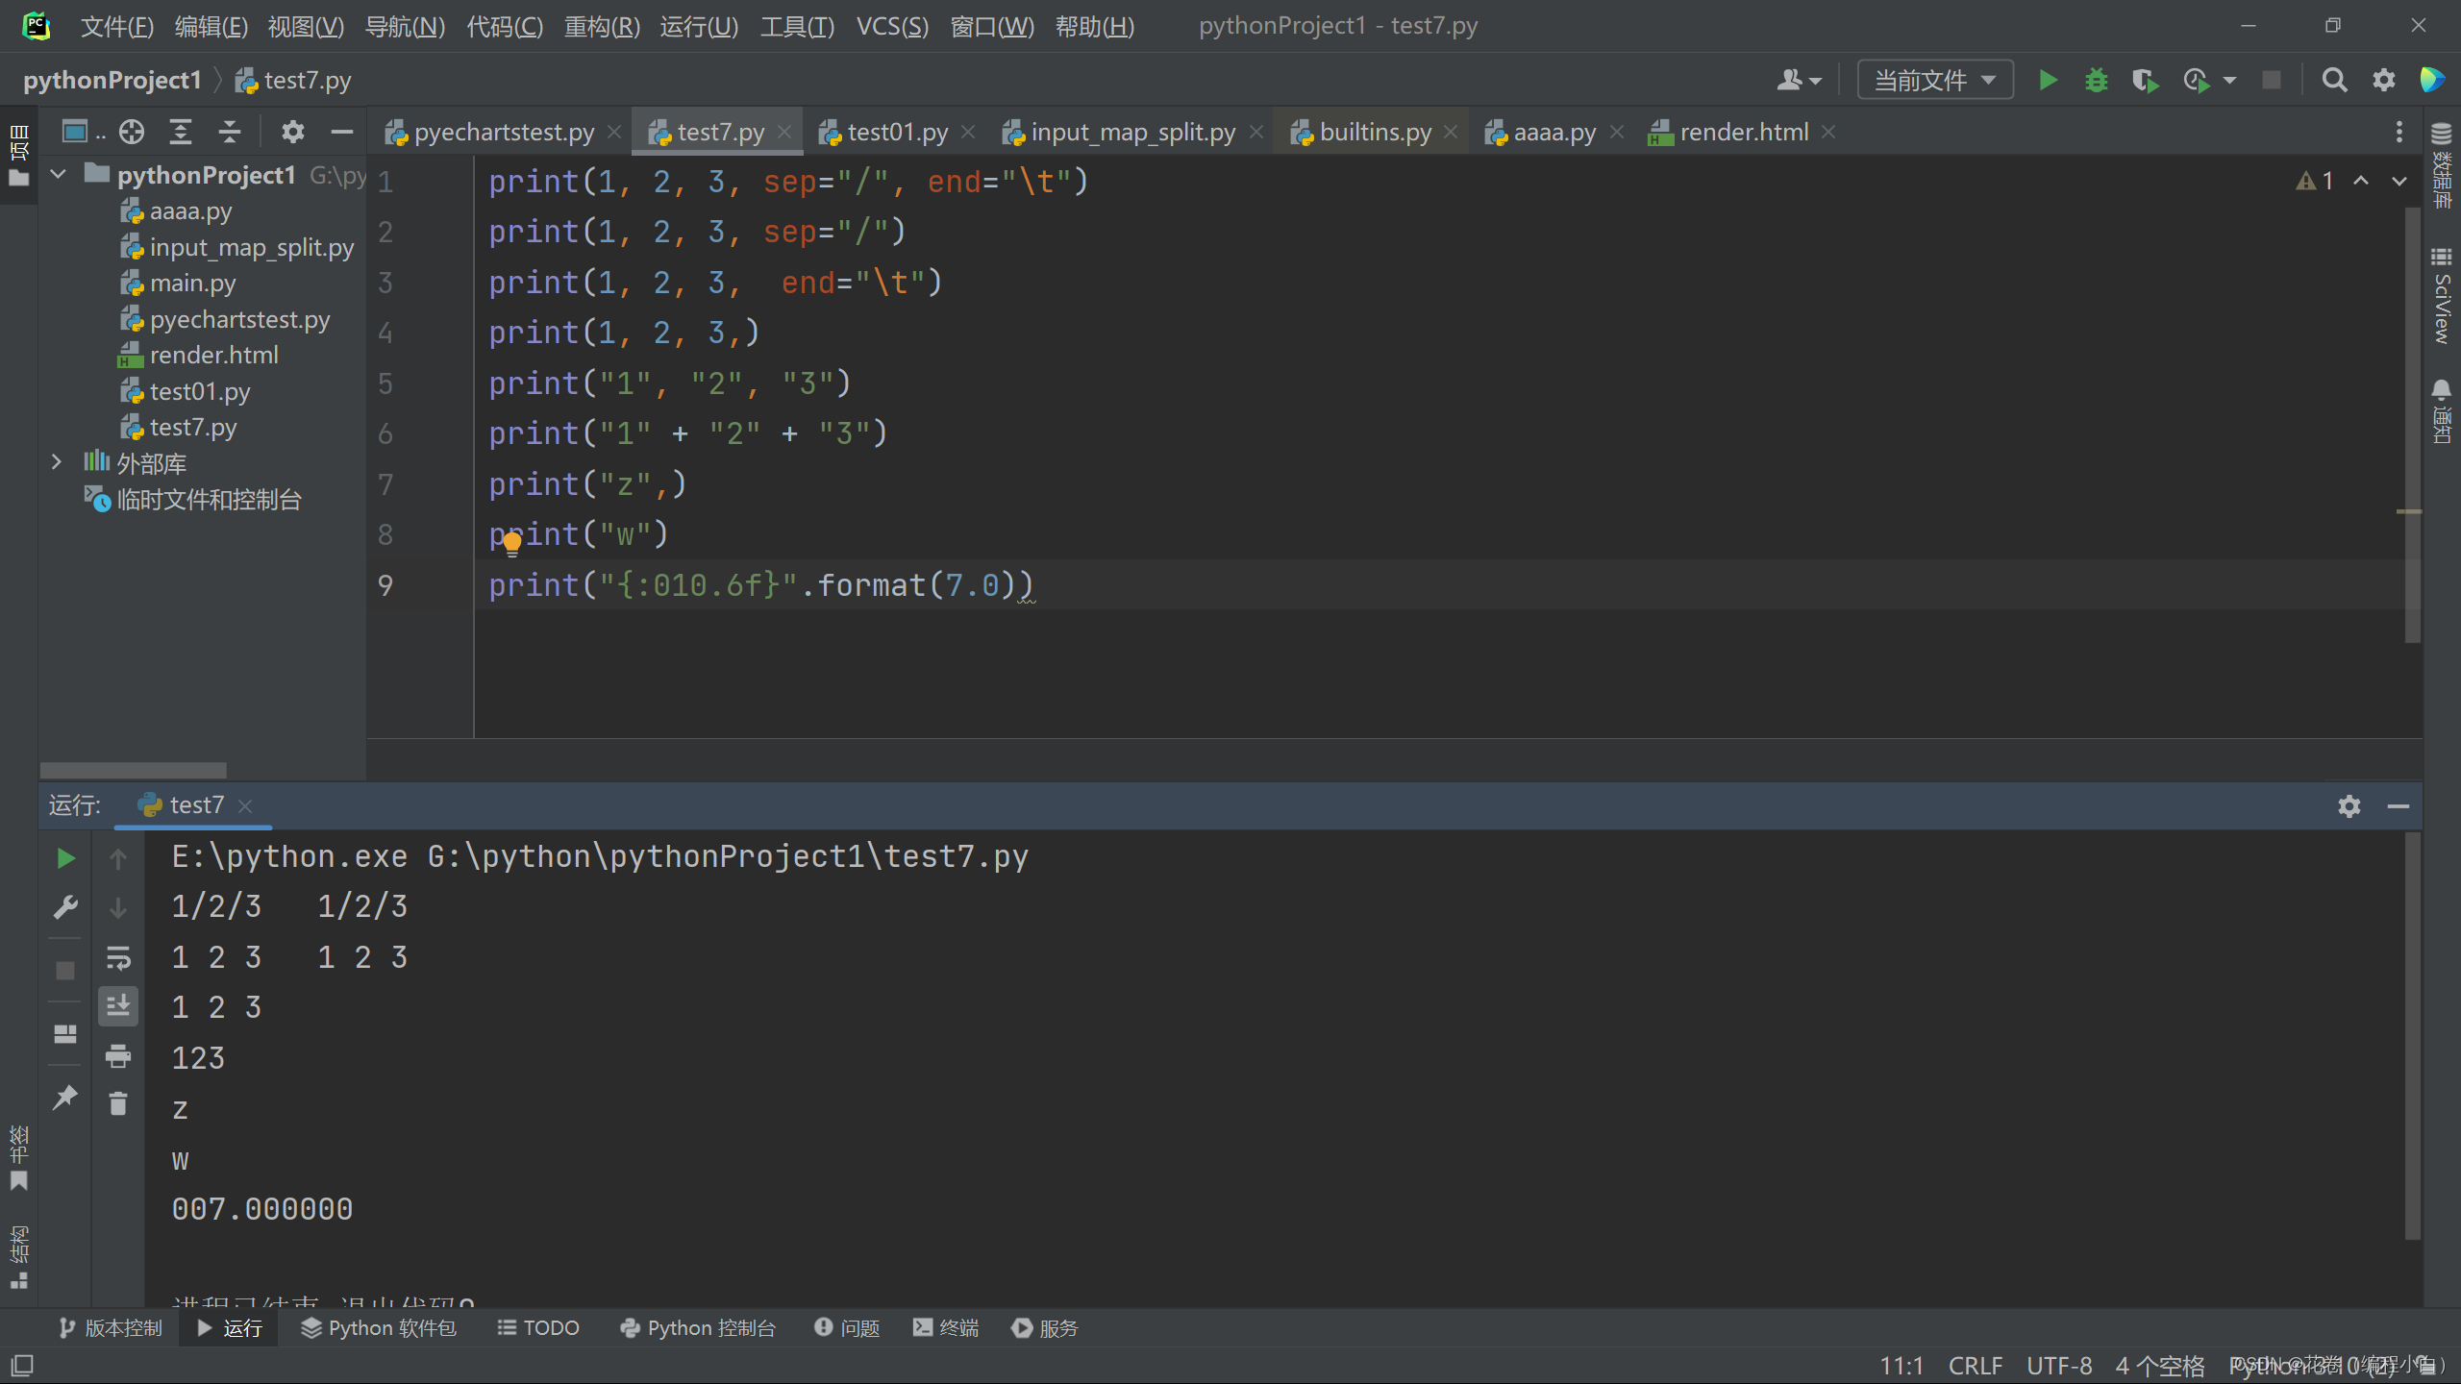Open the Python 软件包 tool window
2461x1384 pixels.
point(379,1327)
